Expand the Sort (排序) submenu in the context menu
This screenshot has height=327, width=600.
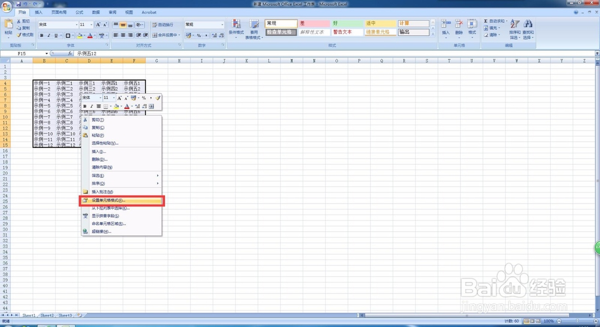click(122, 183)
